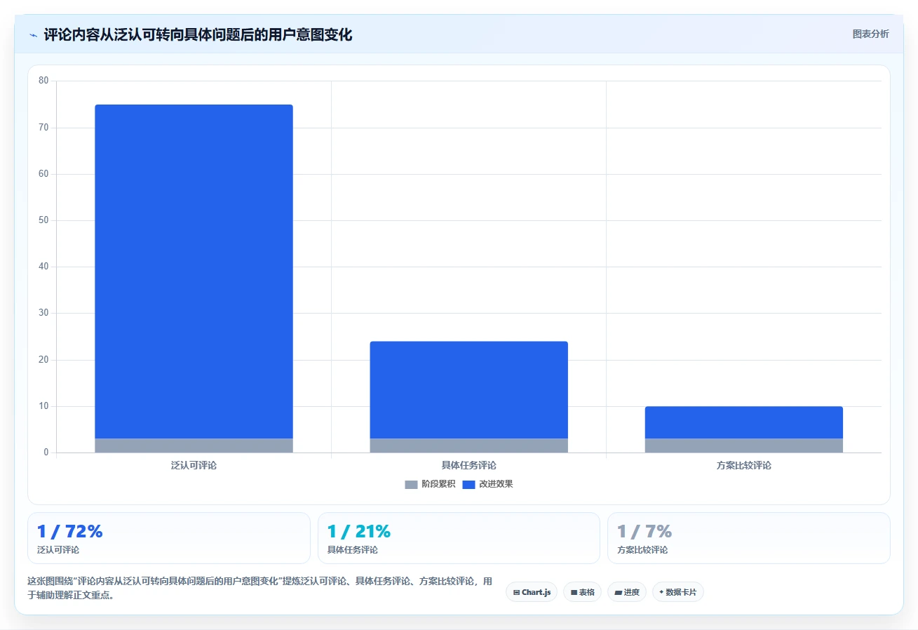
Task: Click the x-axis label 具体任务评论
Action: (468, 465)
